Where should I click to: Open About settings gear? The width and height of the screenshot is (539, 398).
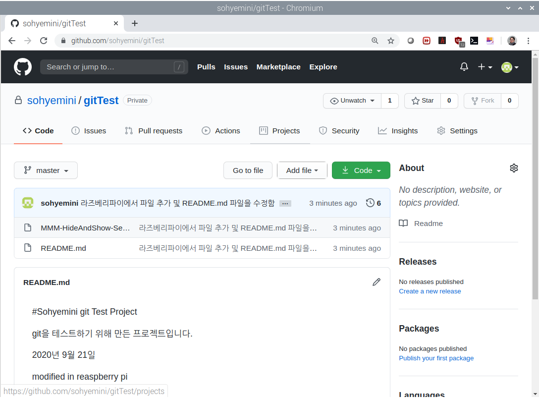[514, 168]
